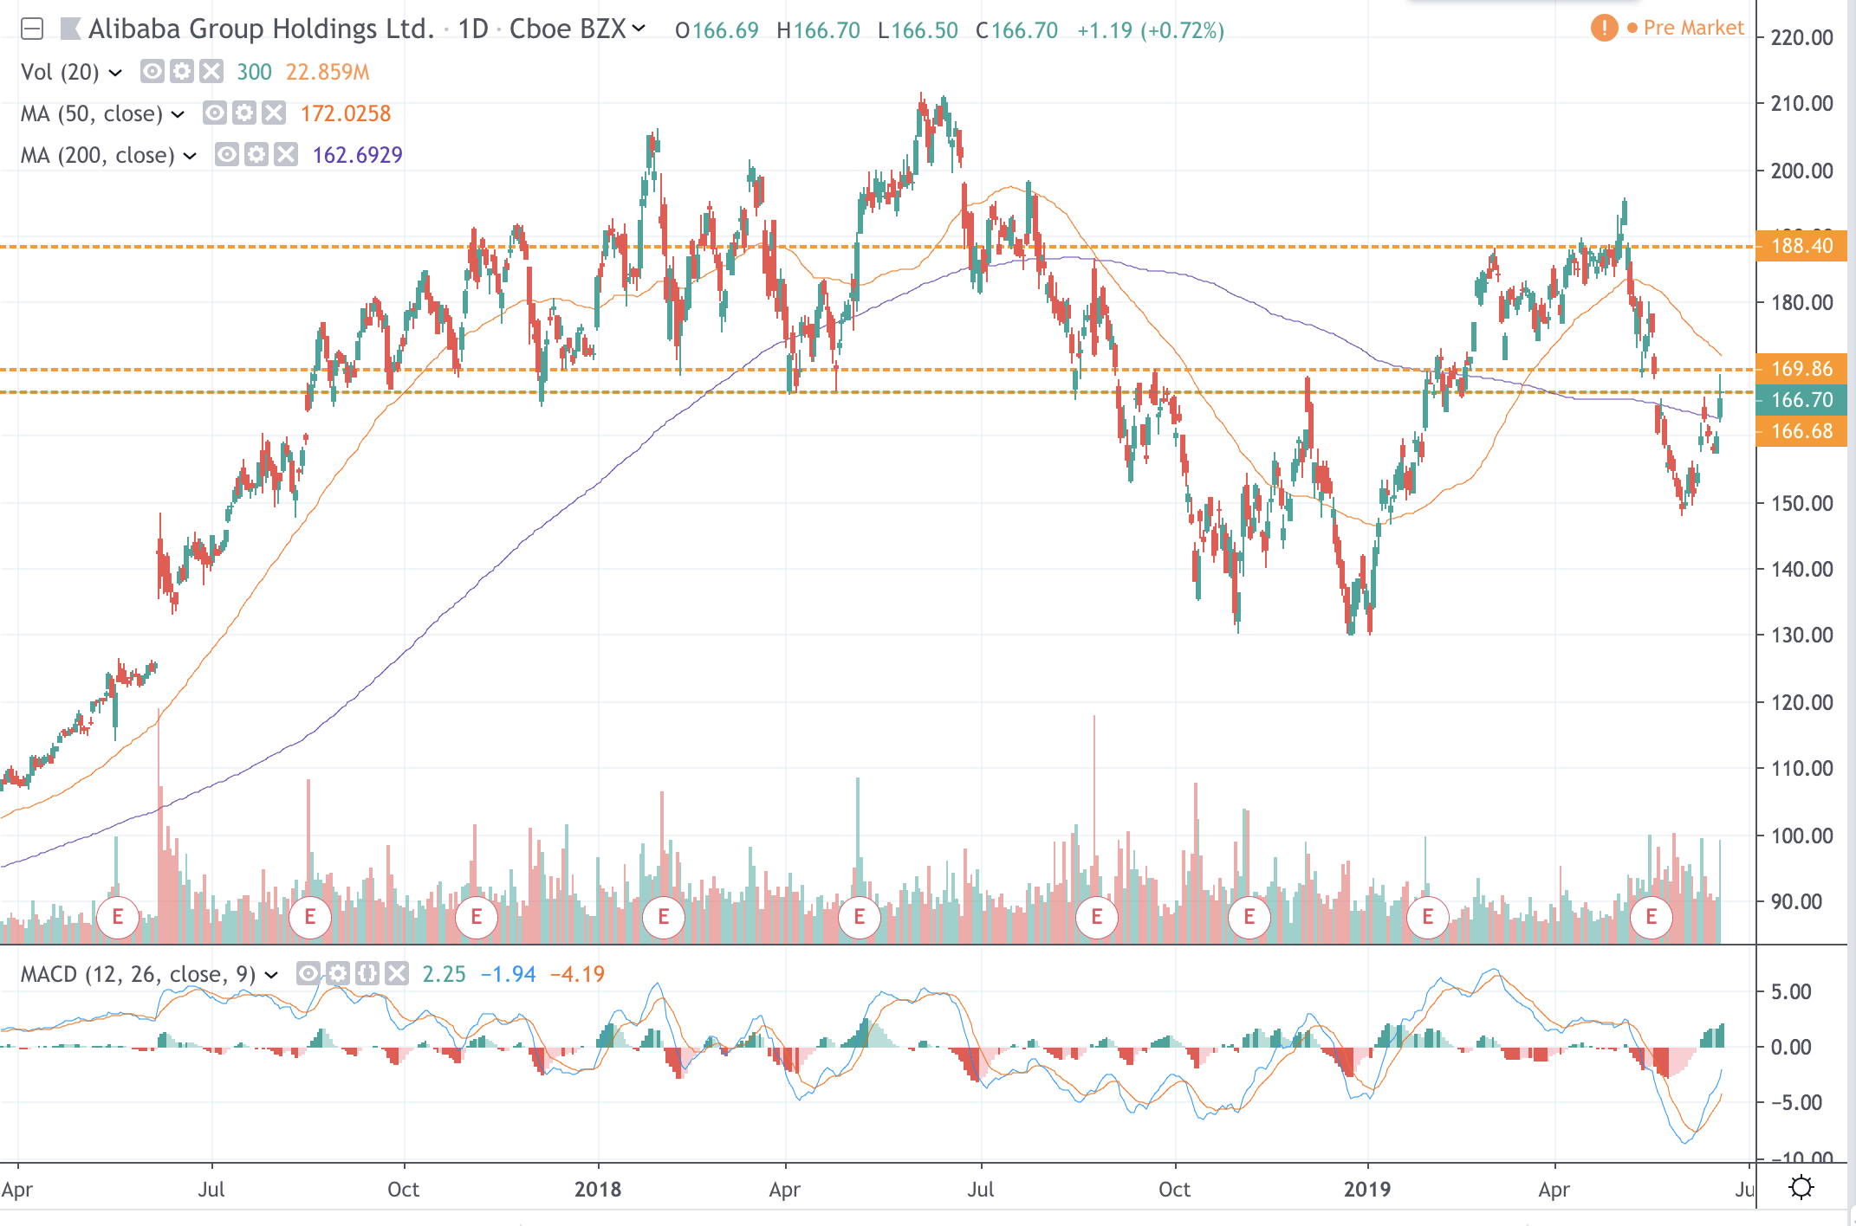Click MA 200 value 162.6929

coord(357,155)
